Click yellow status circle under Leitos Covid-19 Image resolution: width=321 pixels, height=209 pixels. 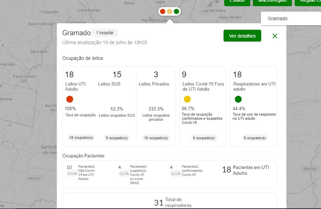point(187,99)
